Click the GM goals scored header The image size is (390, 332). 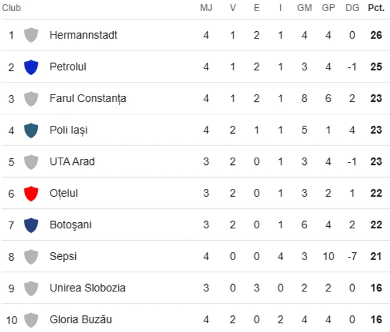(x=304, y=8)
